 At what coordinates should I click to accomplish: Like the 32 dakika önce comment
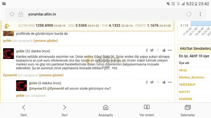point(164,50)
